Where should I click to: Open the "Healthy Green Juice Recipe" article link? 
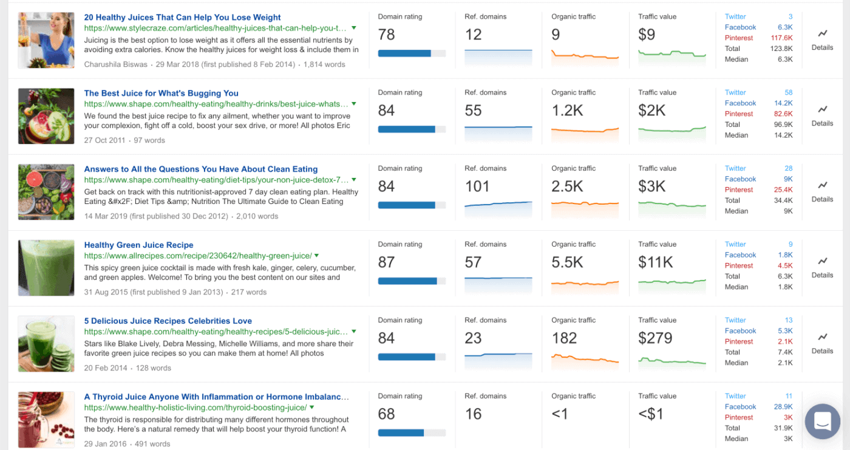(x=138, y=245)
